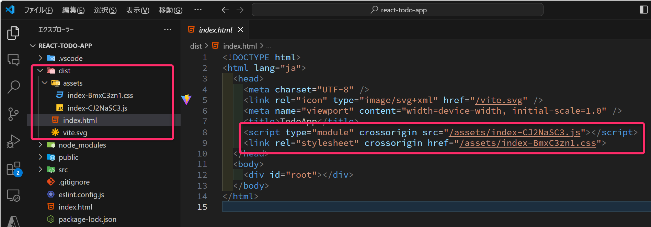Click the react-todo-app search box
The height and width of the screenshot is (227, 651).
[x=397, y=10]
